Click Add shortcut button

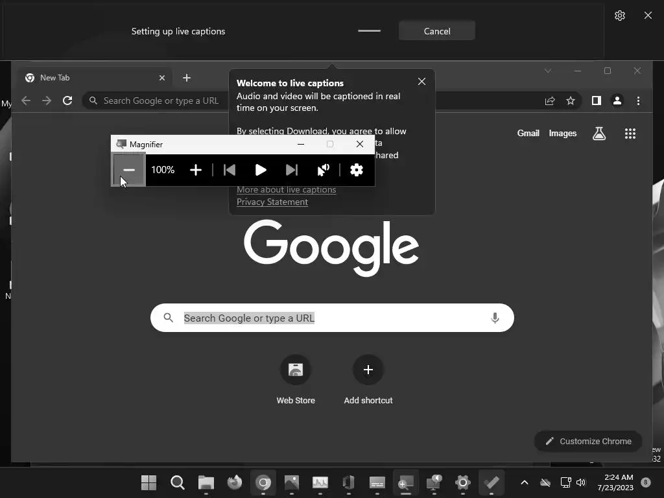point(368,379)
